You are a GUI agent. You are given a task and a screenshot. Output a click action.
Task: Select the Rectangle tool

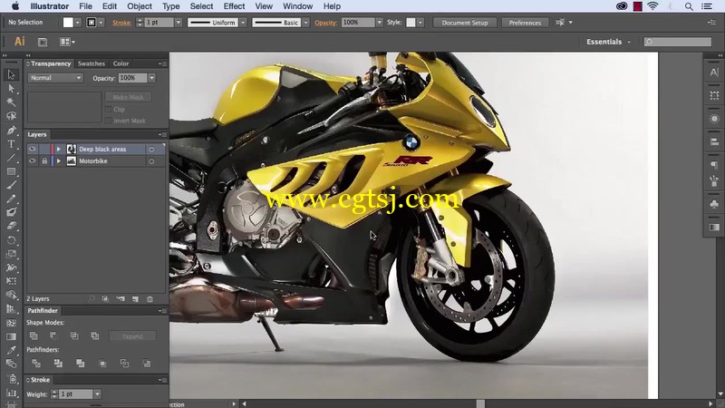pyautogui.click(x=11, y=171)
